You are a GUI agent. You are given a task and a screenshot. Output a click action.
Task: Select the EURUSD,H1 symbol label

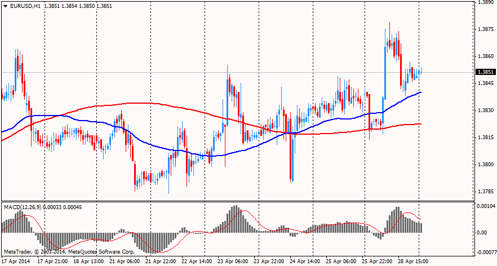25,6
